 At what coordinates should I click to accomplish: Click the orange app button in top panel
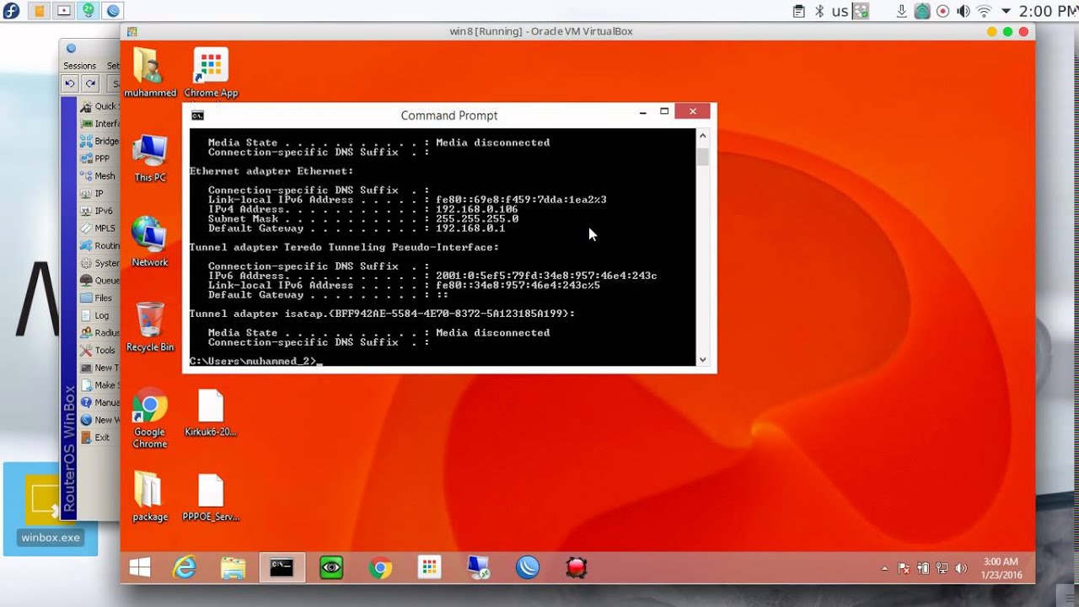point(38,11)
